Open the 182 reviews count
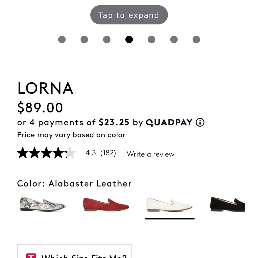This screenshot has height=258, width=258. click(x=108, y=153)
